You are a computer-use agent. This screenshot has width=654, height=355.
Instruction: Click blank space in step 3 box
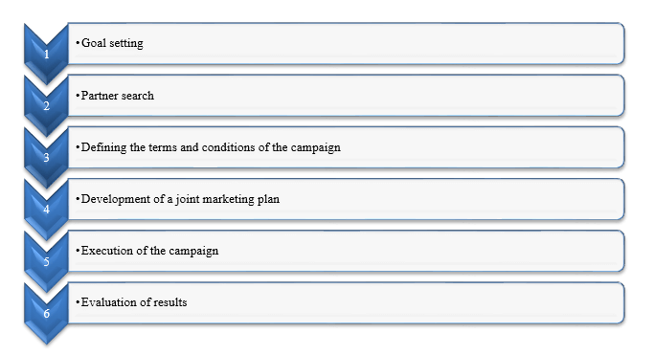pyautogui.click(x=480, y=147)
